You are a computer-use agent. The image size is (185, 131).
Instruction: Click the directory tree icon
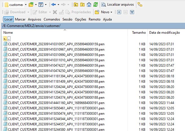point(140,5)
